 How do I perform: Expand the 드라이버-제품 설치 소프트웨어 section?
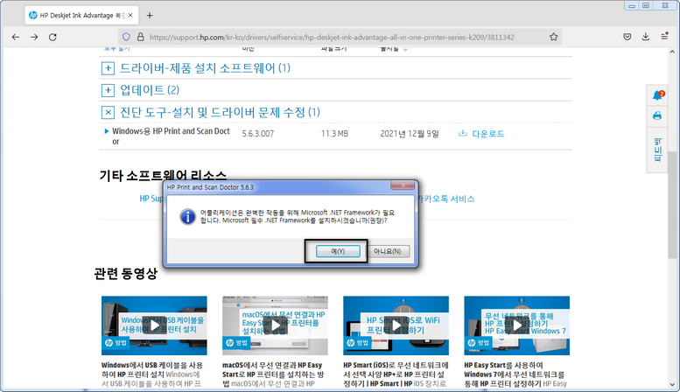tap(108, 68)
